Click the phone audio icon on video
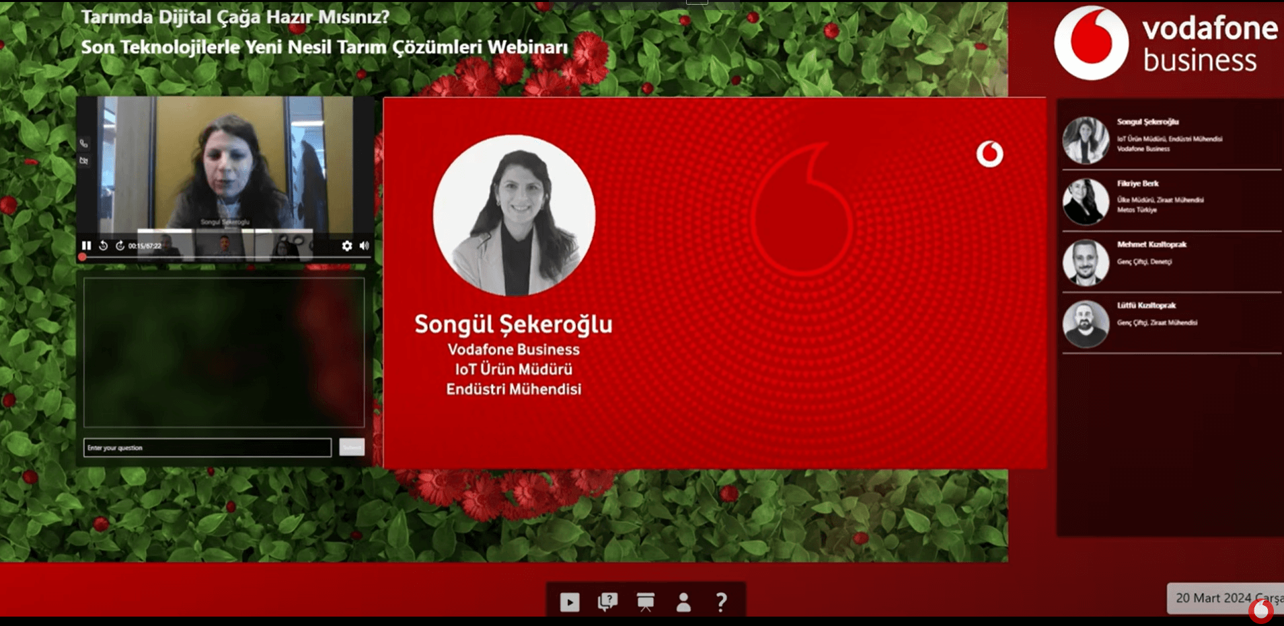Viewport: 1284px width, 626px height. click(x=84, y=144)
